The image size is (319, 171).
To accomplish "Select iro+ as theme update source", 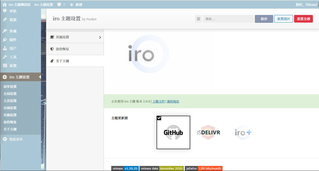I will click(x=243, y=132).
